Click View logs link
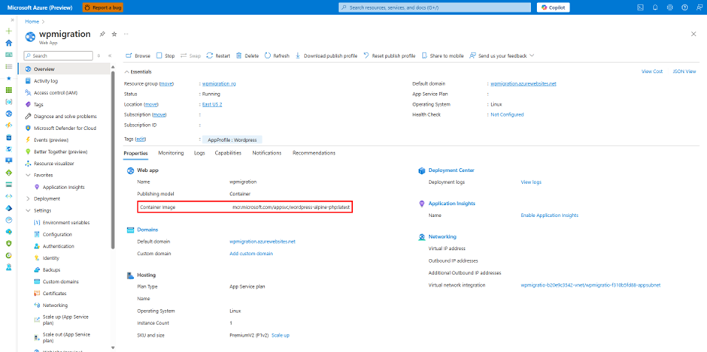 531,182
